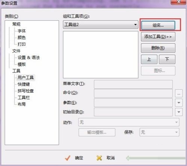Open the 工具组2 group dropdown

tap(101, 25)
